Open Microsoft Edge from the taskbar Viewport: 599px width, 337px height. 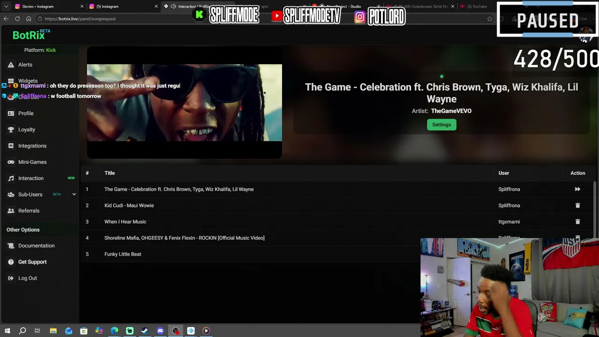[x=114, y=331]
